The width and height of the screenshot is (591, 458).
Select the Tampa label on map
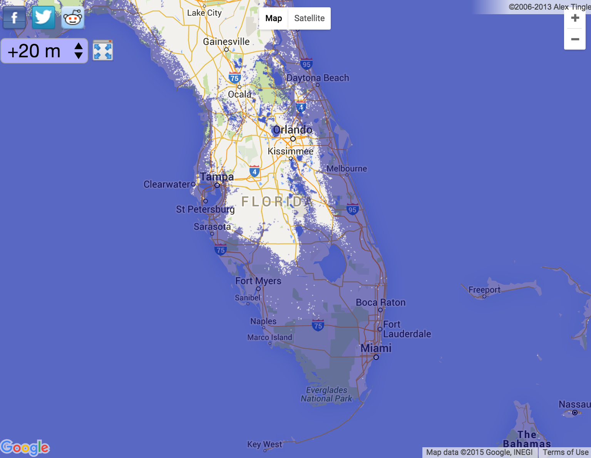click(217, 177)
